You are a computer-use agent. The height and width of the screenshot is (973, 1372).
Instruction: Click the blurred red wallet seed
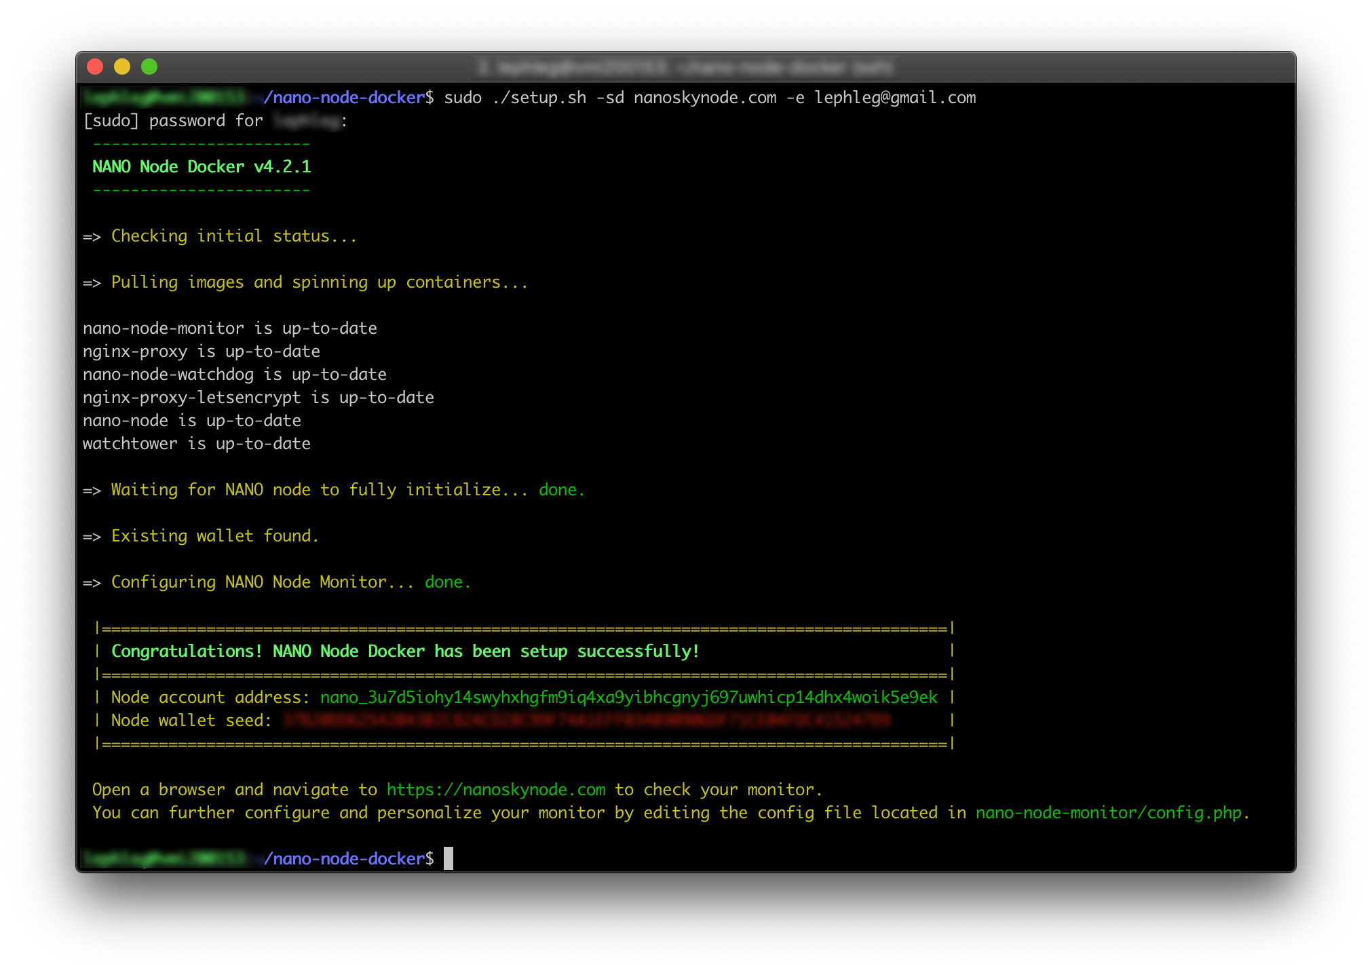[x=586, y=721]
